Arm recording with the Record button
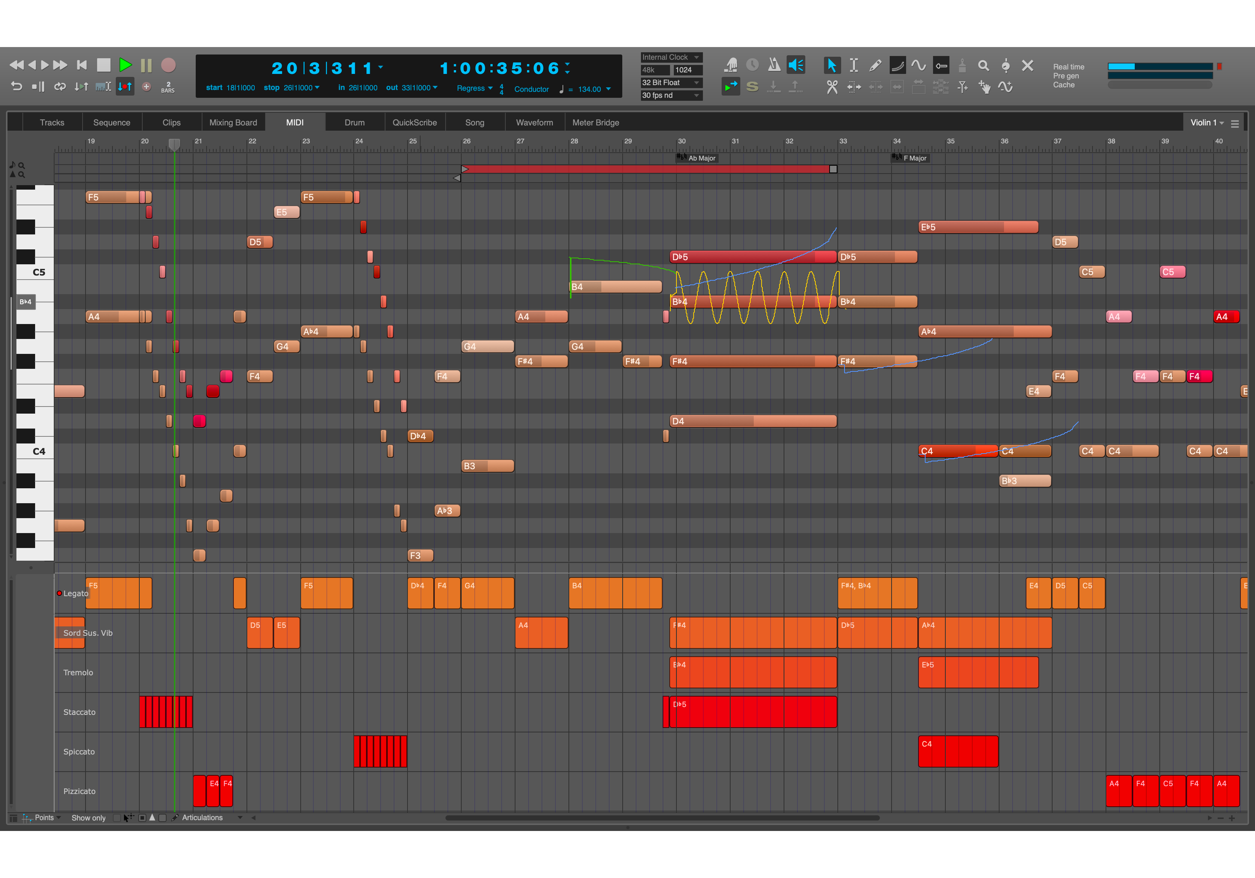 pos(168,65)
